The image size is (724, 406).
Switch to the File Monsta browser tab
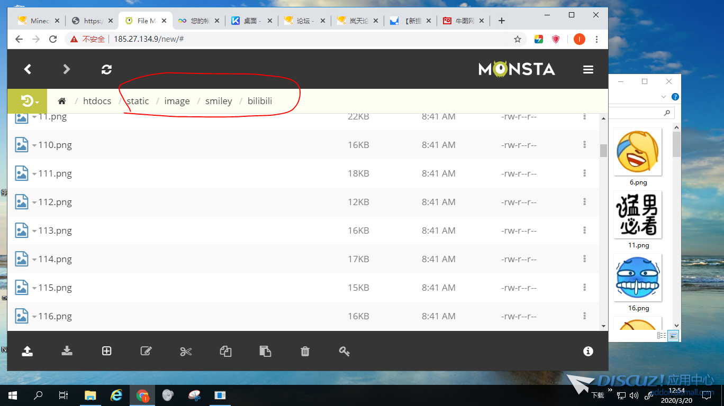tap(145, 21)
